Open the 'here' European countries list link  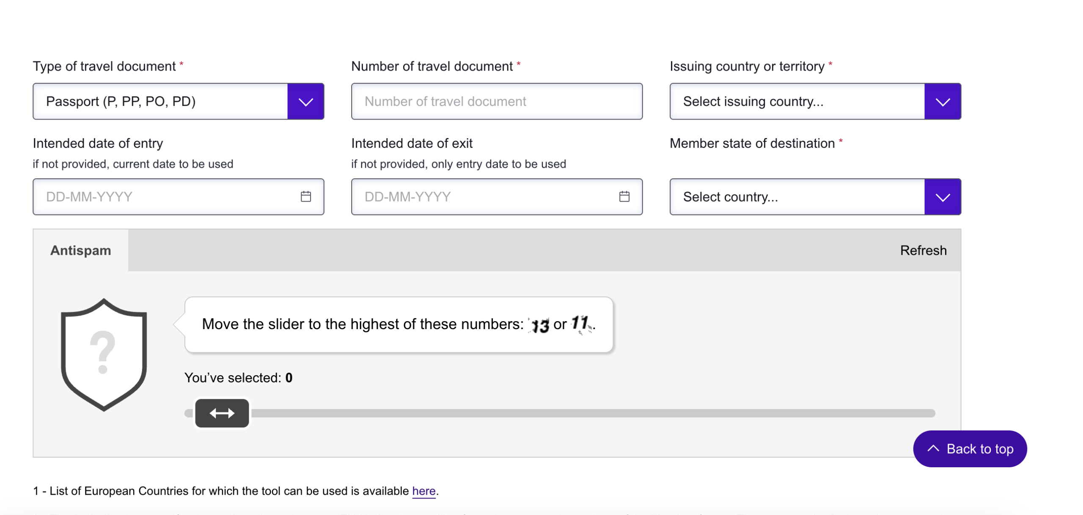point(423,491)
